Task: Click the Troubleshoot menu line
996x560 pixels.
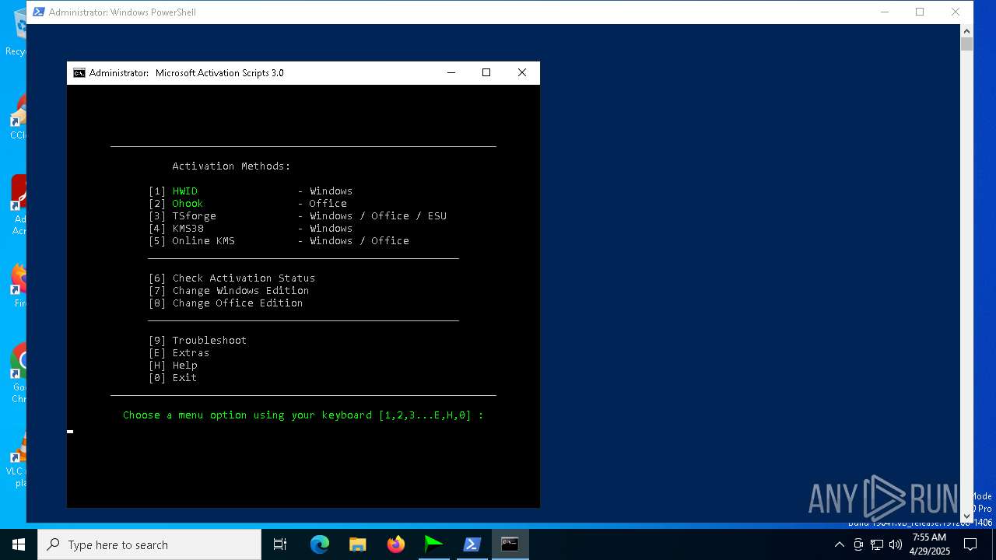Action: 198,340
